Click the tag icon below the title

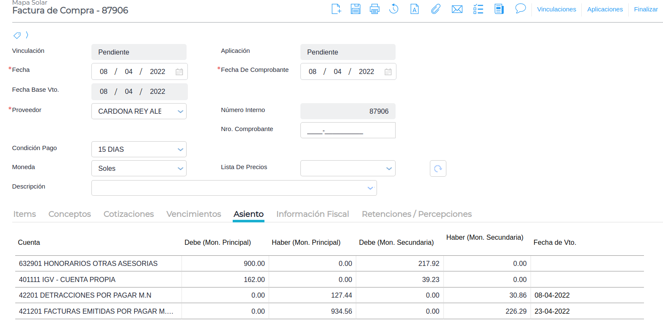[17, 35]
